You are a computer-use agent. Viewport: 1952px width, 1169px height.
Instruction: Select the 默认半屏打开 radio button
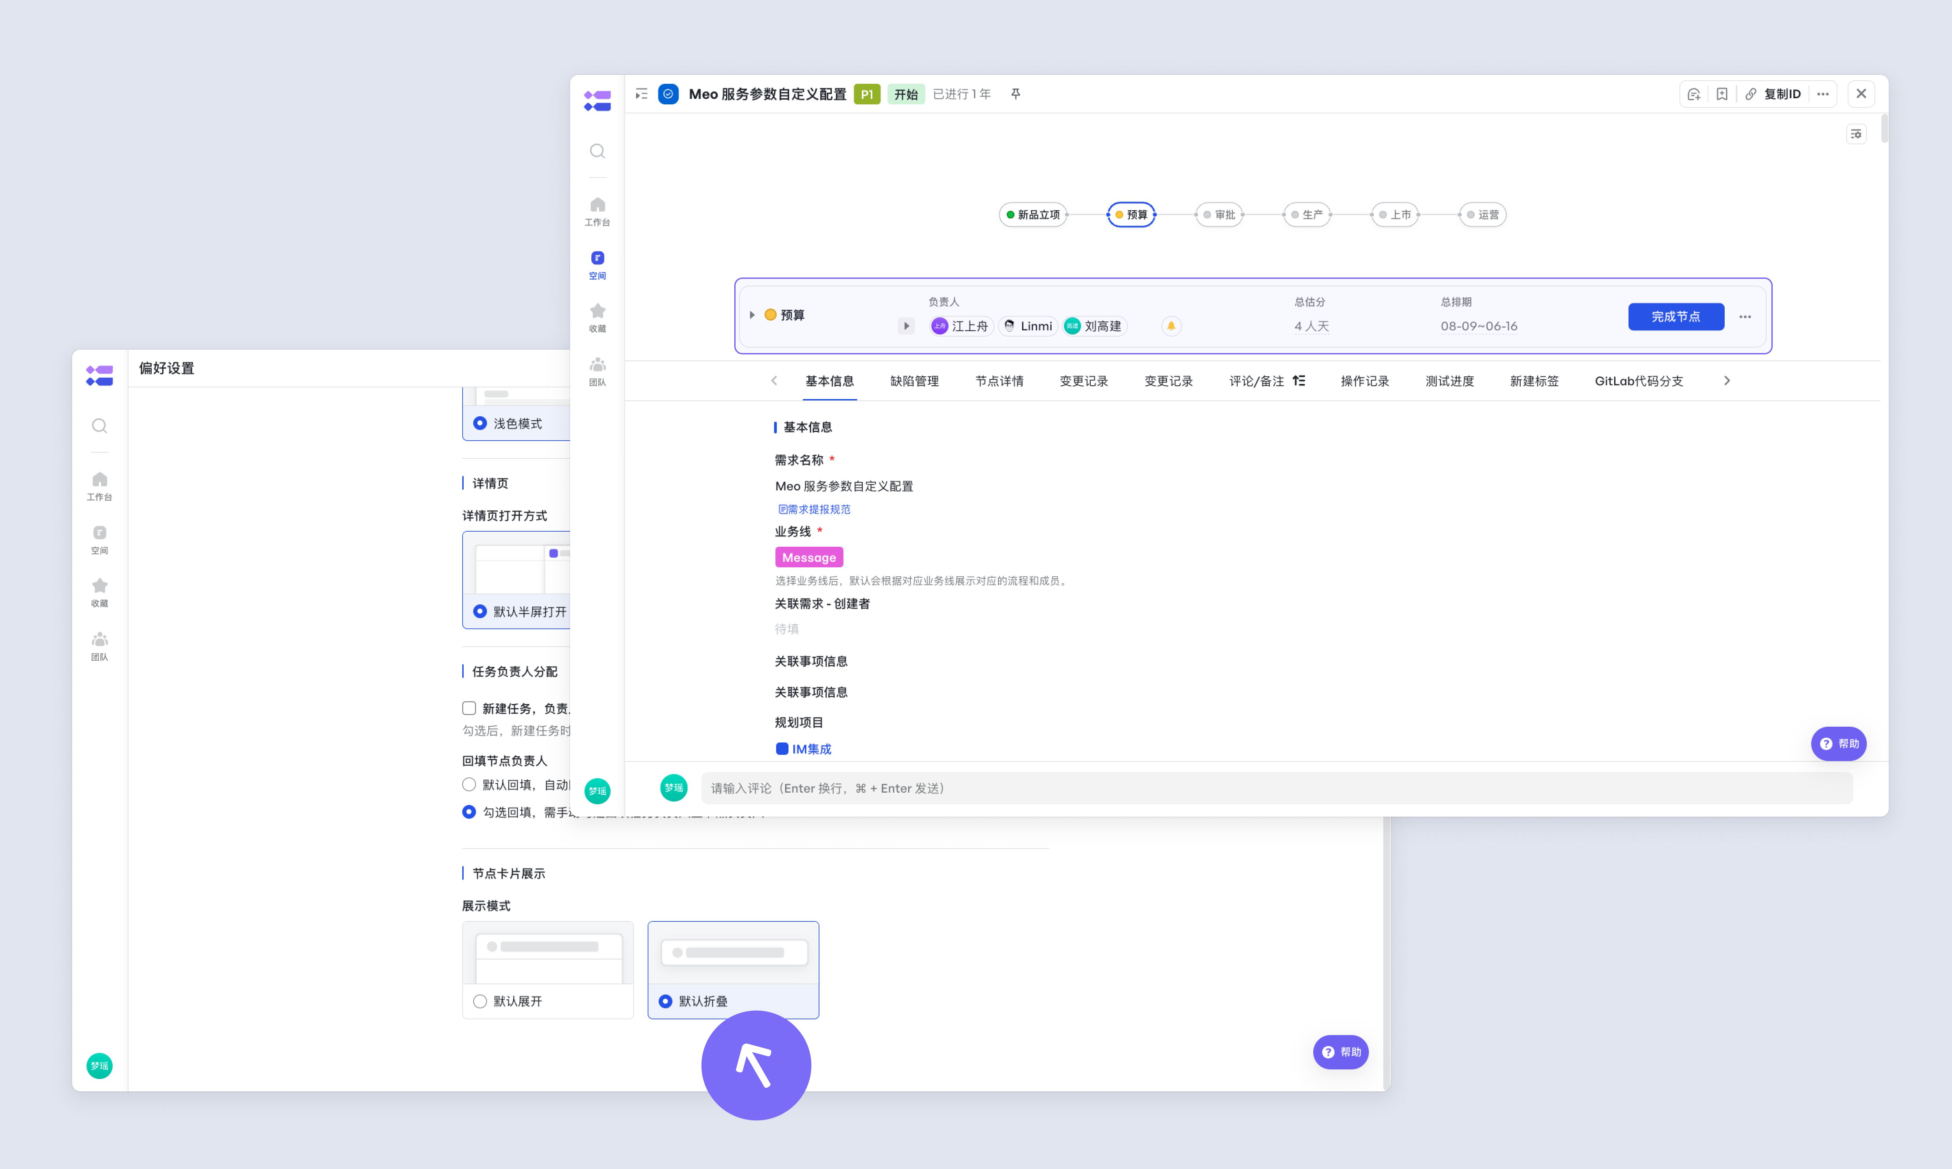point(480,611)
